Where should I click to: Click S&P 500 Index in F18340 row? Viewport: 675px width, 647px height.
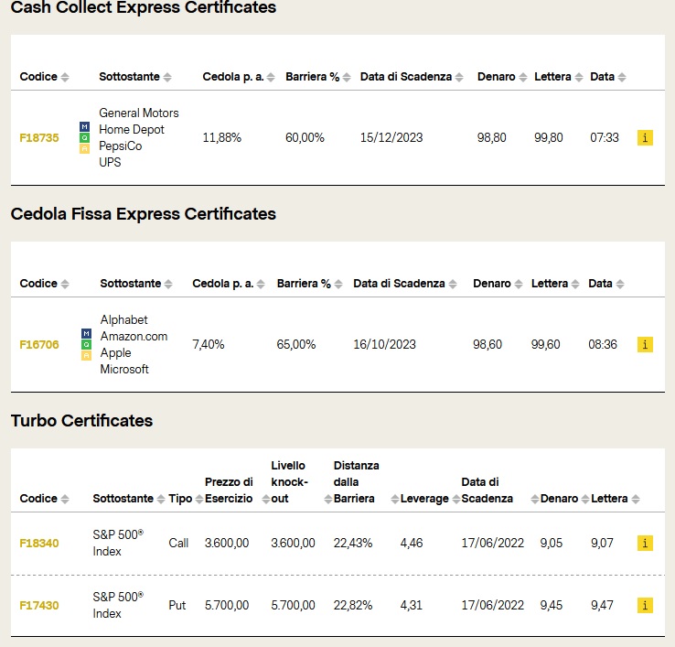click(118, 544)
